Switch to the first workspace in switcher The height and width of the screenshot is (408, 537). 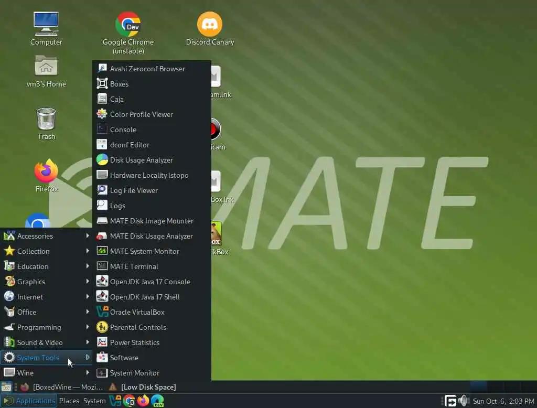coord(478,386)
